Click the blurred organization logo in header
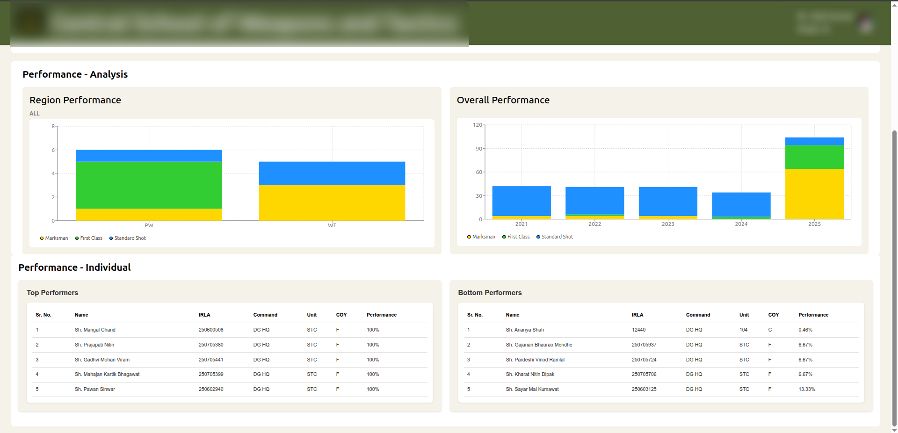Viewport: 898px width, 433px height. point(31,22)
